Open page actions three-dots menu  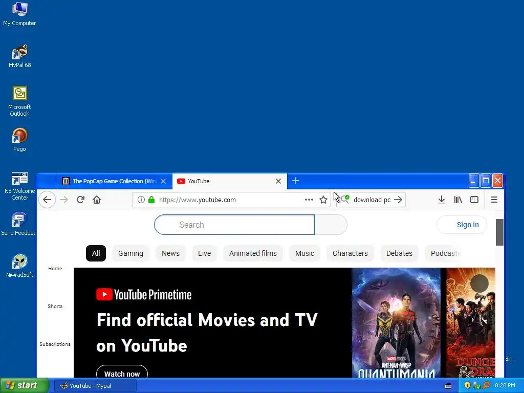309,200
